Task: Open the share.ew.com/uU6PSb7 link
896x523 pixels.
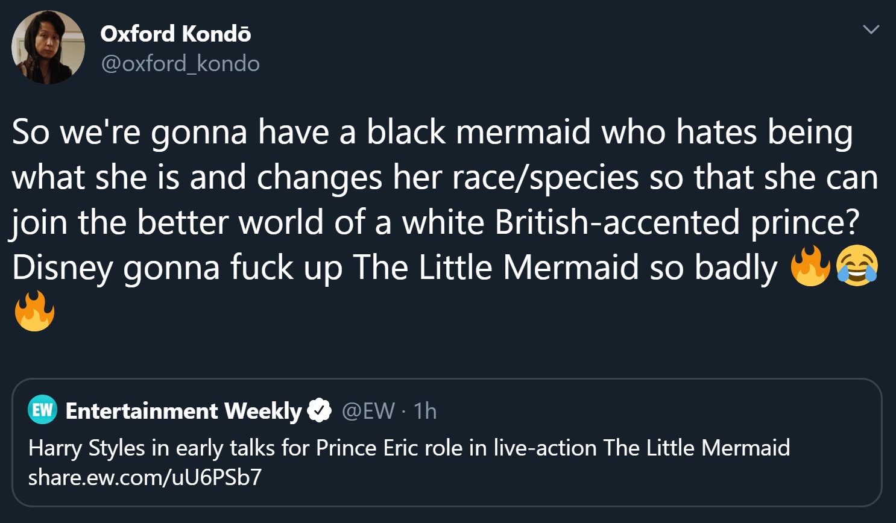Action: pyautogui.click(x=145, y=477)
